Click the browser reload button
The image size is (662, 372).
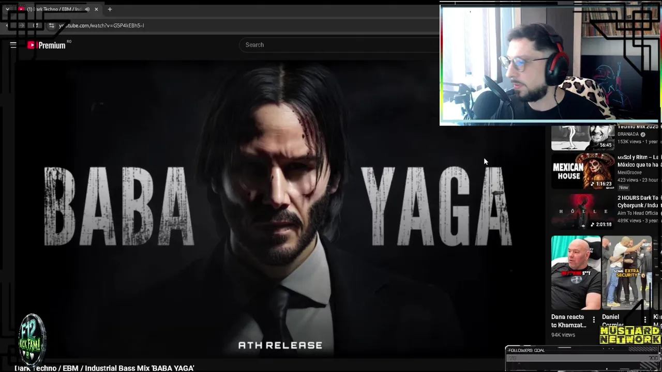coord(36,25)
